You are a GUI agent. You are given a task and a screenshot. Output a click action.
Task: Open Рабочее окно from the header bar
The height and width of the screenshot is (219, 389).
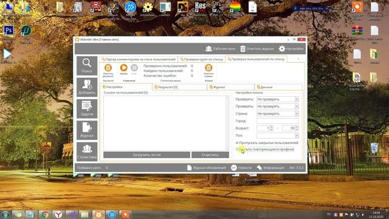click(220, 49)
